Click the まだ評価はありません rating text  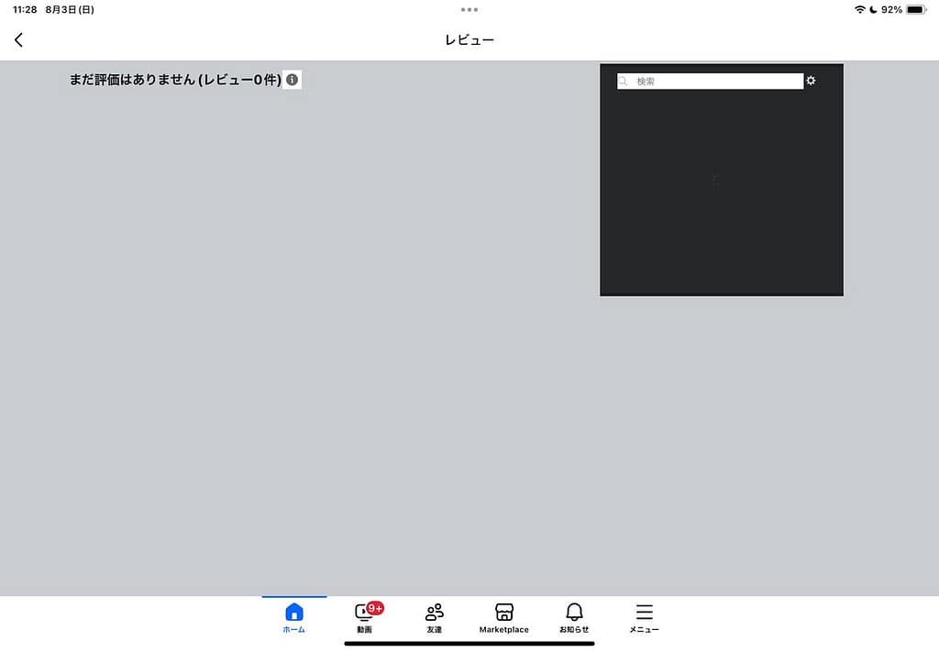coord(175,81)
